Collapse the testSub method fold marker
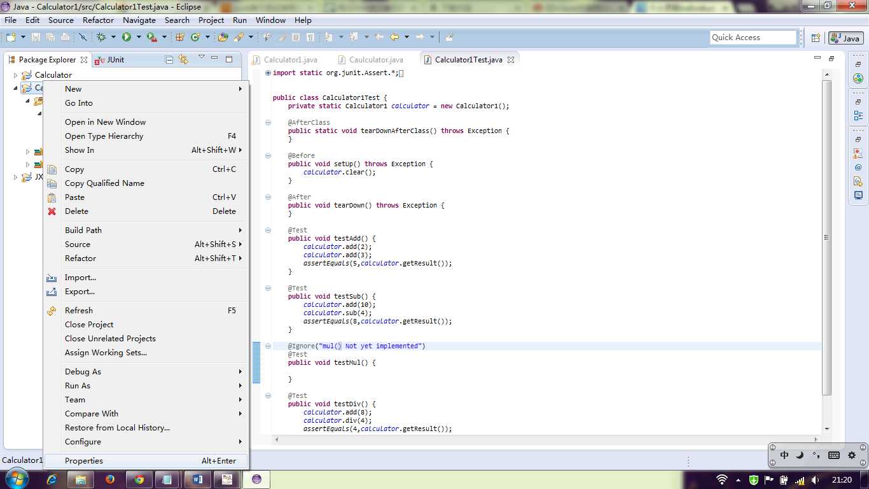 [268, 288]
